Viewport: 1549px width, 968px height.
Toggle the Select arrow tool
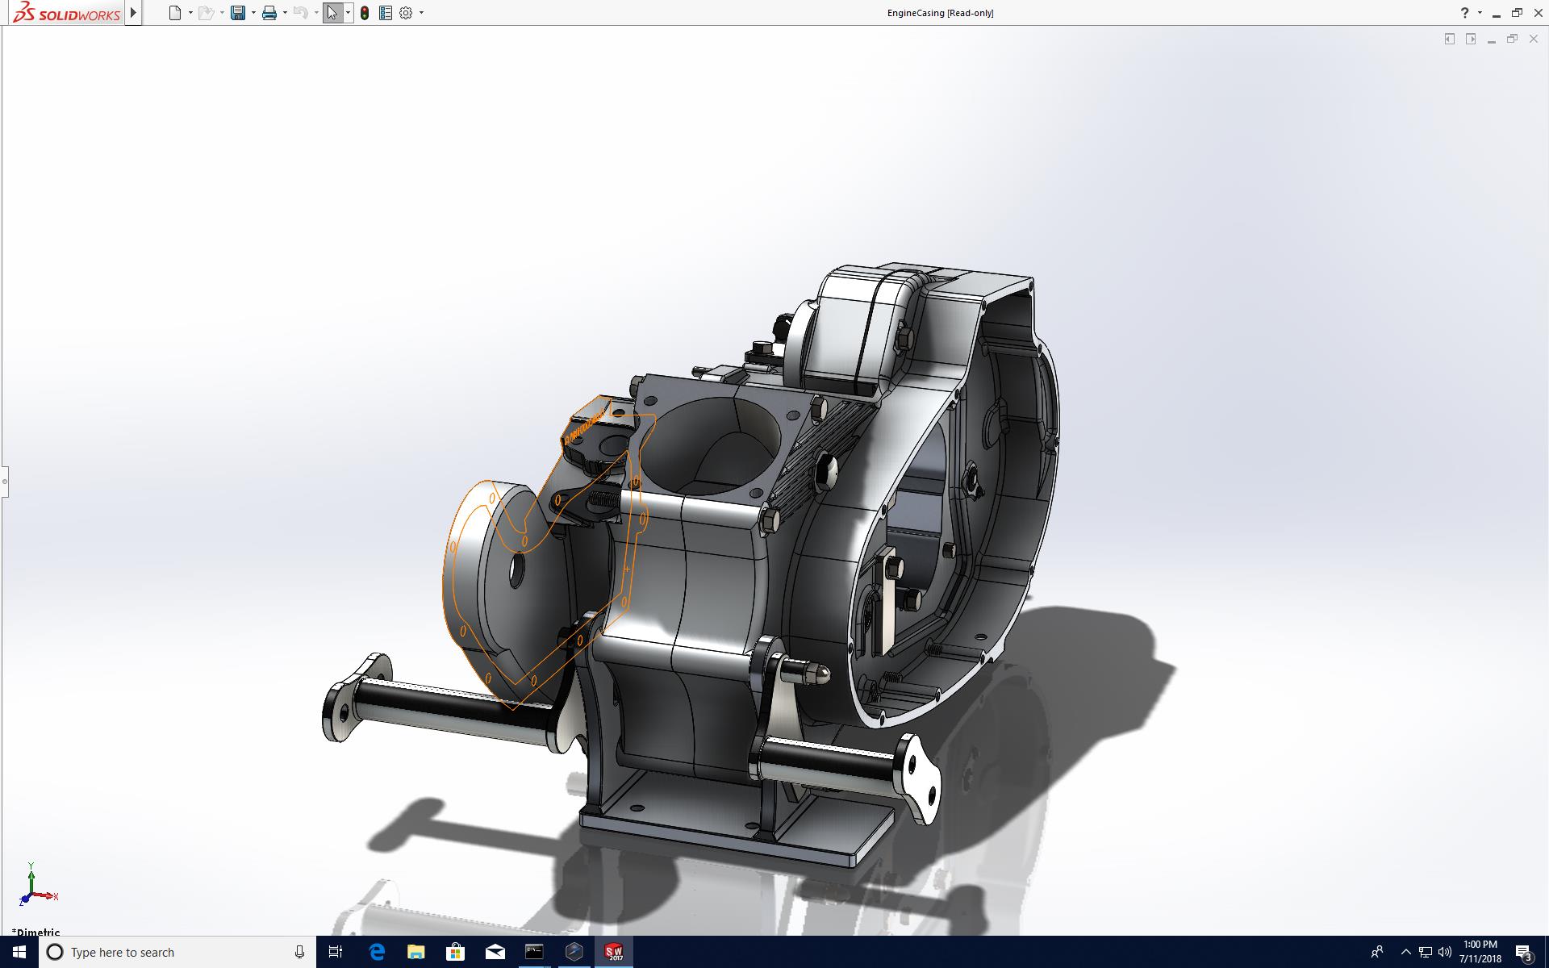point(332,13)
